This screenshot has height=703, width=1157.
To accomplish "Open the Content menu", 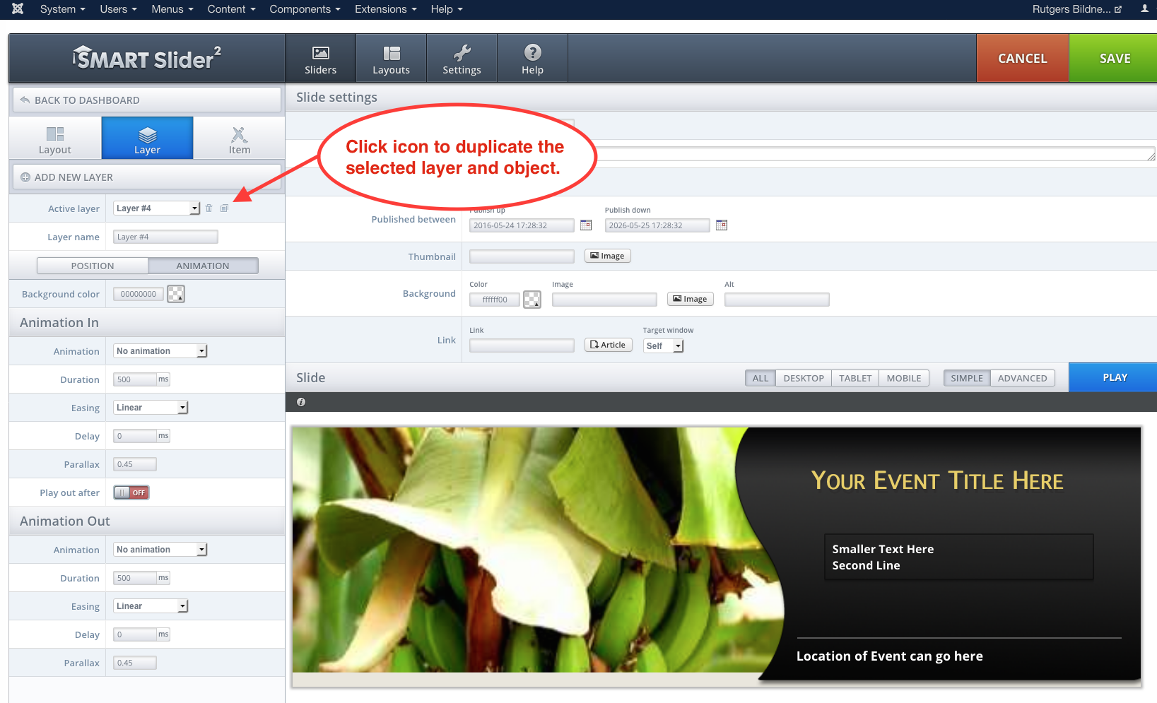I will 232,9.
